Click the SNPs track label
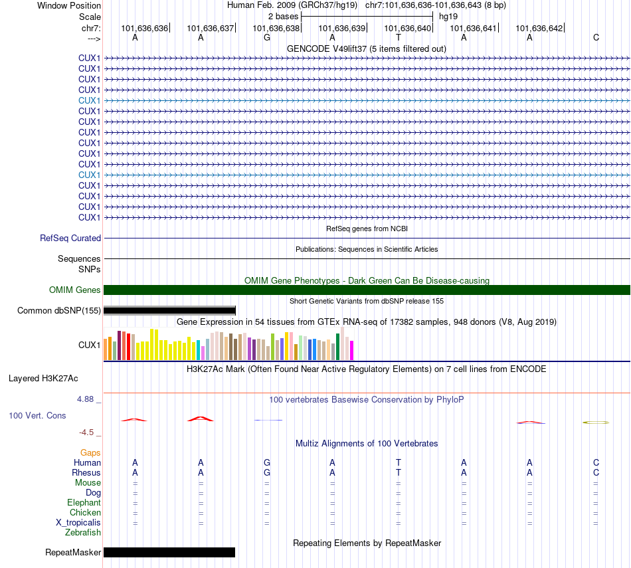 pos(90,269)
